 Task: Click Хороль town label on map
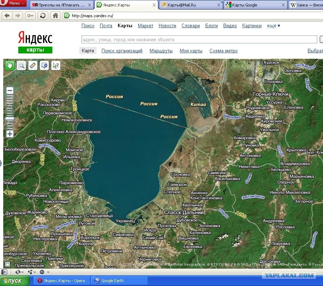tap(86, 244)
